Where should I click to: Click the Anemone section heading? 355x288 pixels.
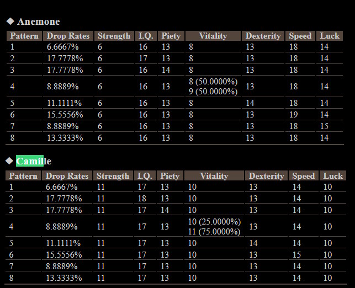[39, 22]
